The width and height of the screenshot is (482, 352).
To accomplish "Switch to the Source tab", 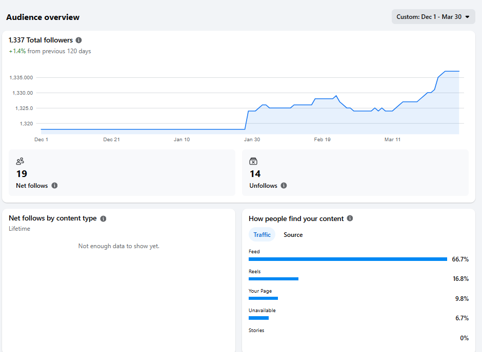I will tap(293, 234).
